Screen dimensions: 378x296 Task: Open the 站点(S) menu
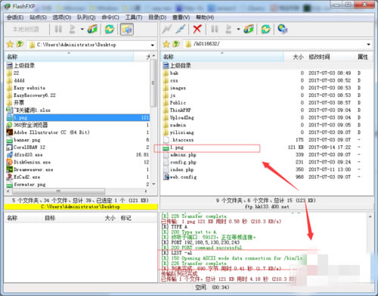coord(38,17)
